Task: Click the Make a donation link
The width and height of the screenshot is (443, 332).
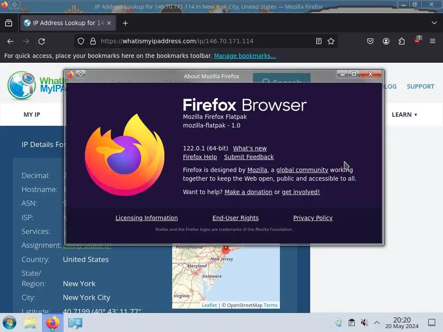Action: pos(248,192)
